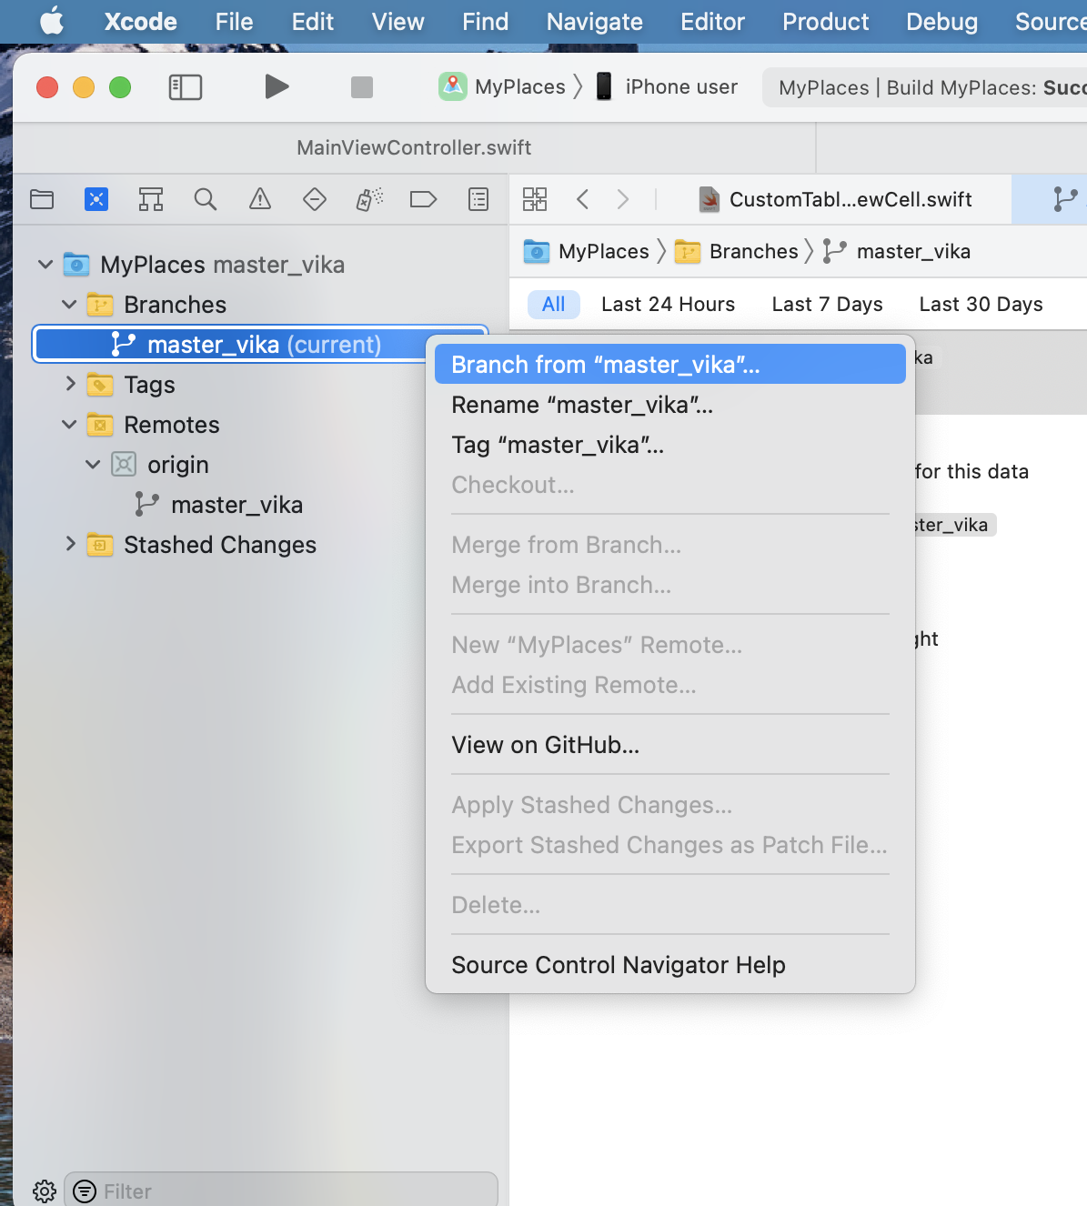Open the Editor menu
This screenshot has height=1206, width=1087.
712,22
